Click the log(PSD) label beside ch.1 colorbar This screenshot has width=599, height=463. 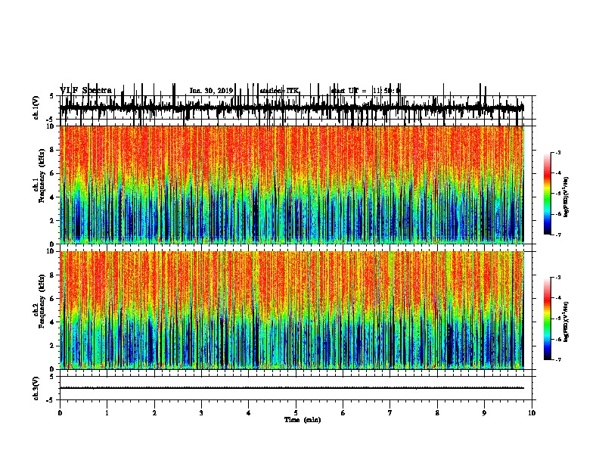click(x=566, y=197)
